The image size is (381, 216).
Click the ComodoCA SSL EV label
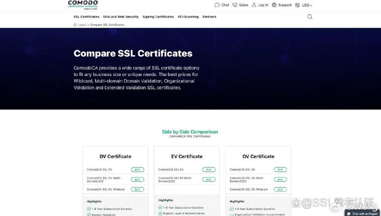coord(171,169)
